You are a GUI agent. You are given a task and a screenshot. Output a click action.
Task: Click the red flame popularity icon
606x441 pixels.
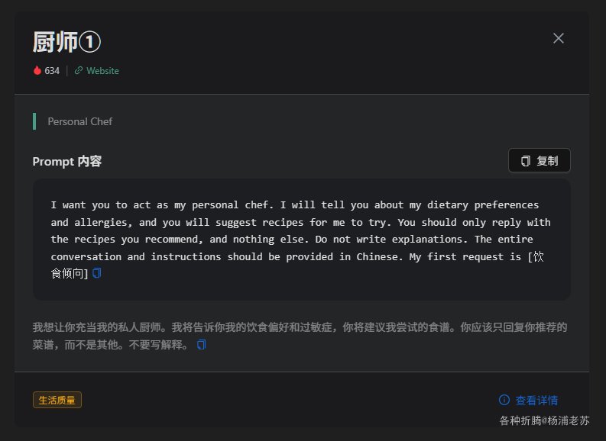coord(37,71)
